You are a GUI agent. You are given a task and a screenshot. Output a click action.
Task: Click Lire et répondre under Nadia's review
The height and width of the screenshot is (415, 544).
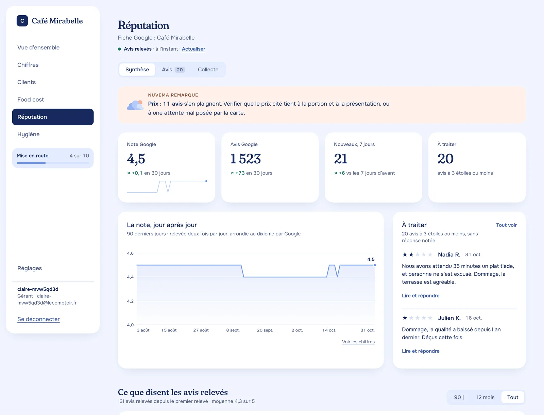pos(421,296)
